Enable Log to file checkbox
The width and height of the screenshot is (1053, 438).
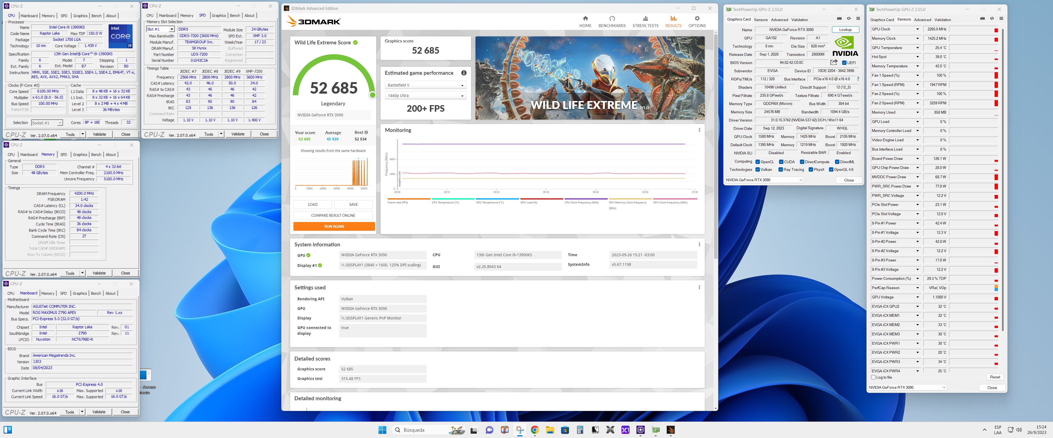click(873, 378)
